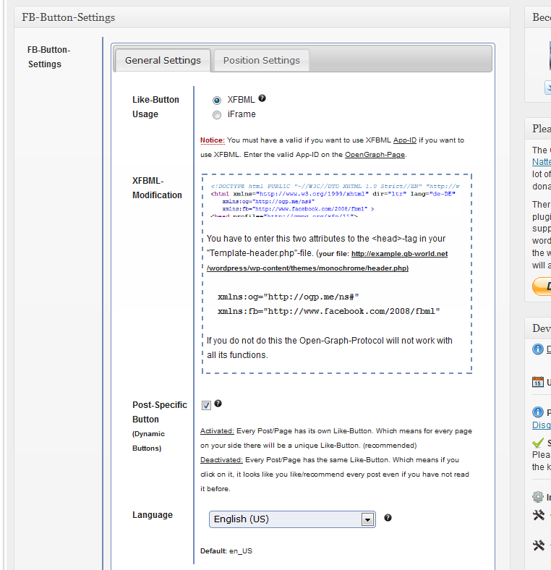Click the green checkmark icon in sidebar
The image size is (551, 570).
pos(537,442)
